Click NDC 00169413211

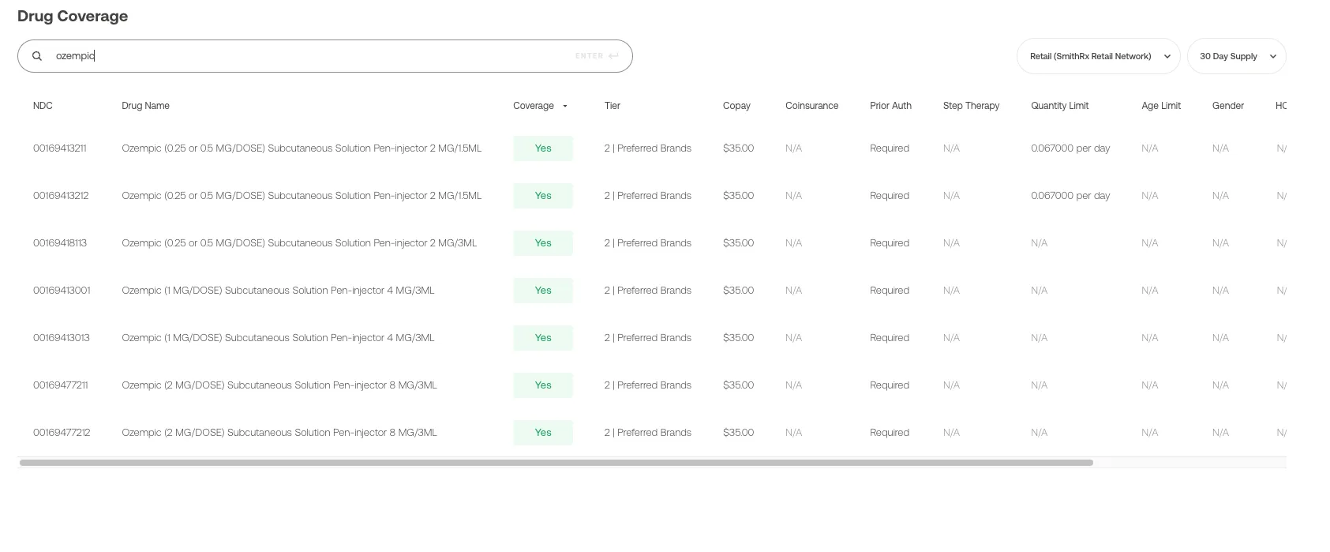(60, 148)
